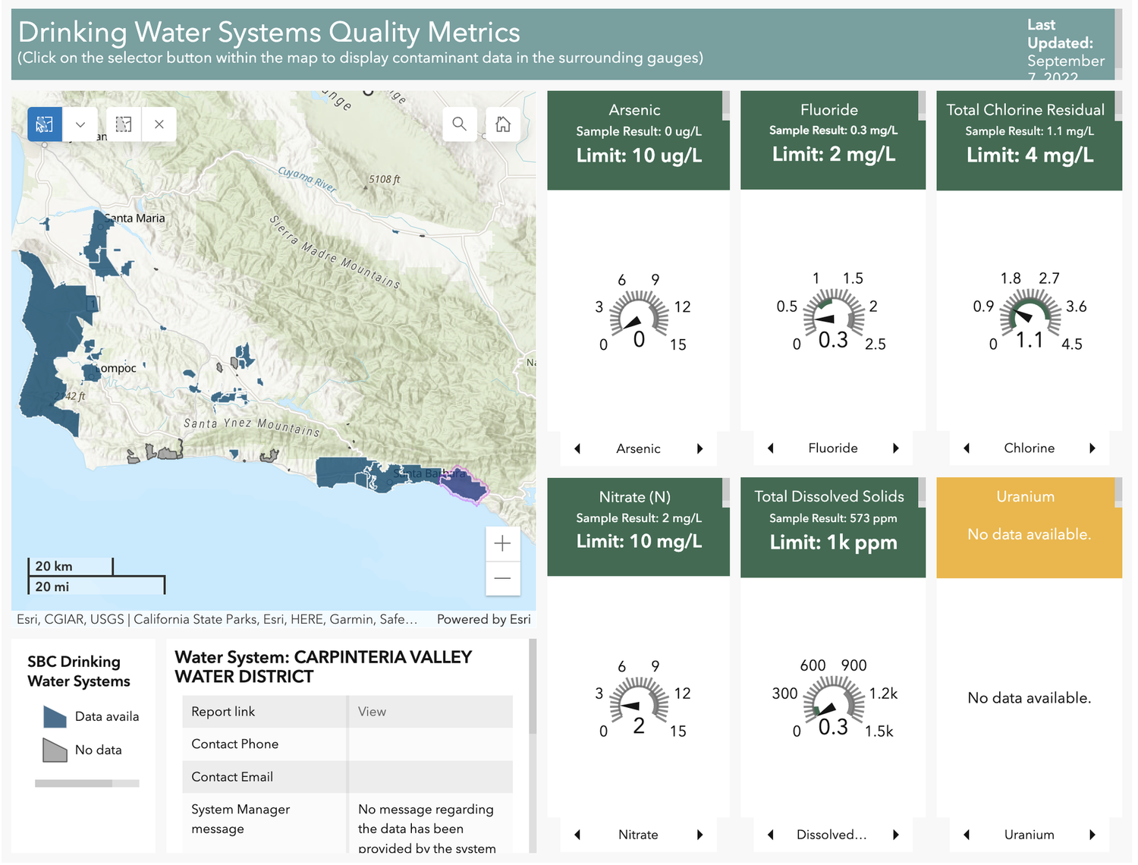Toggle the Data available legend swatch
This screenshot has width=1138, height=865.
55,717
